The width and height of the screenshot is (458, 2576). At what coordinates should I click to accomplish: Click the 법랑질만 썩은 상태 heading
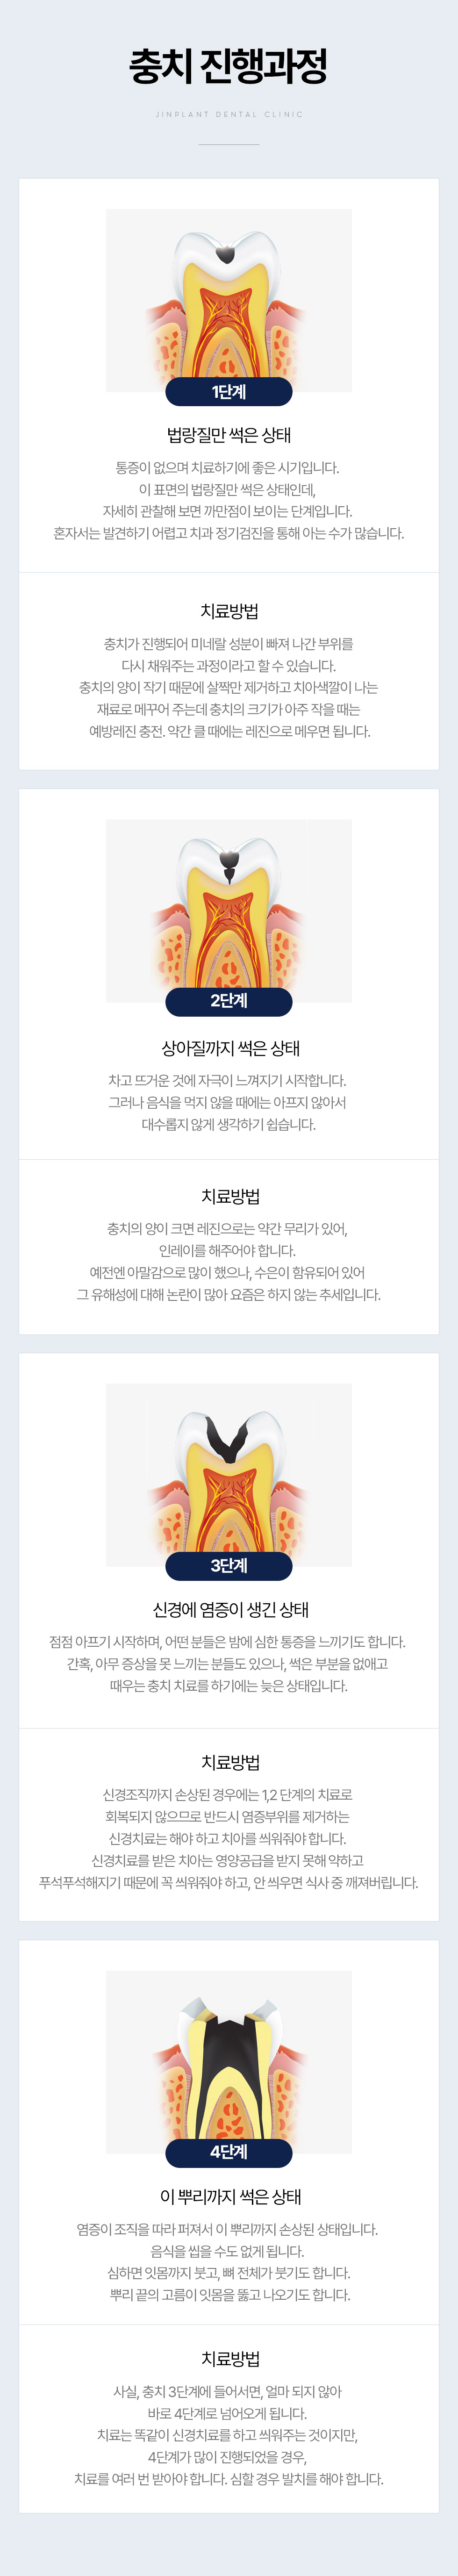click(229, 435)
